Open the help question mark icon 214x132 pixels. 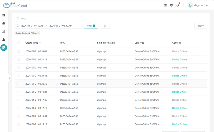172,5
